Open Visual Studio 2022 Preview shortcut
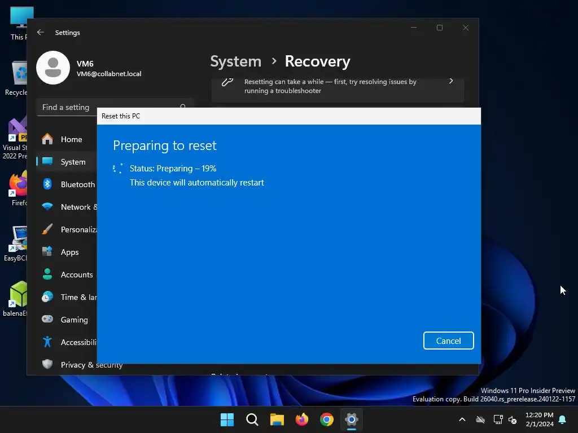 (x=15, y=139)
